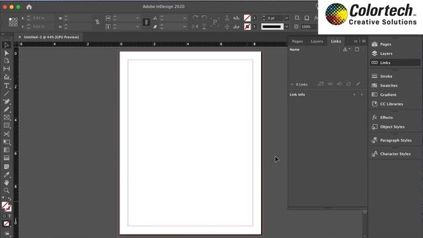Viewport: 423px width, 238px height.
Task: Select the Gradient Swatch tool
Action: pyautogui.click(x=7, y=150)
